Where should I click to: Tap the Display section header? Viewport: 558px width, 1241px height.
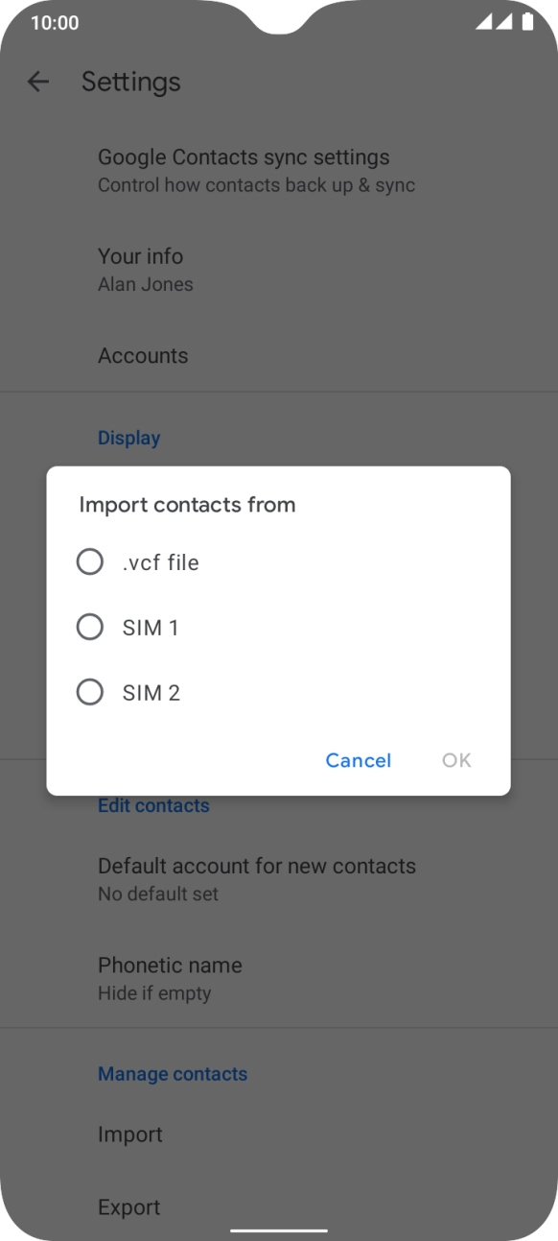[128, 438]
